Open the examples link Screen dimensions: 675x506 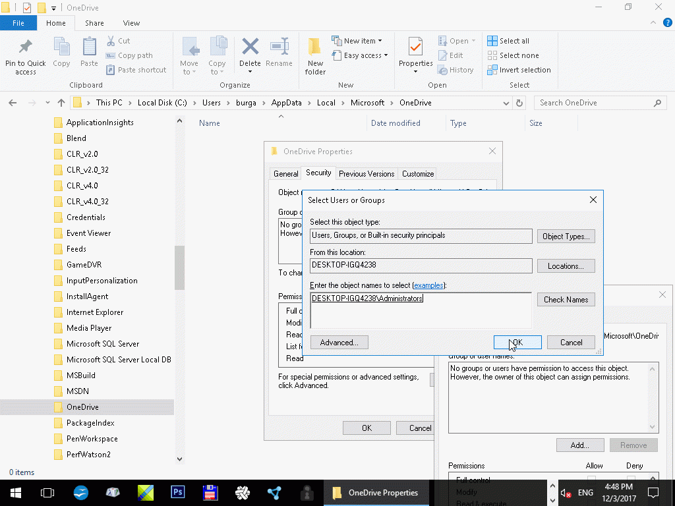click(428, 285)
